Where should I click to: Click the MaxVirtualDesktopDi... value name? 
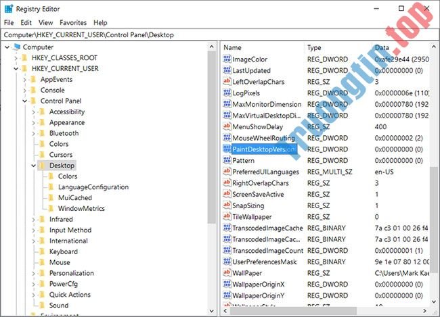click(x=266, y=116)
